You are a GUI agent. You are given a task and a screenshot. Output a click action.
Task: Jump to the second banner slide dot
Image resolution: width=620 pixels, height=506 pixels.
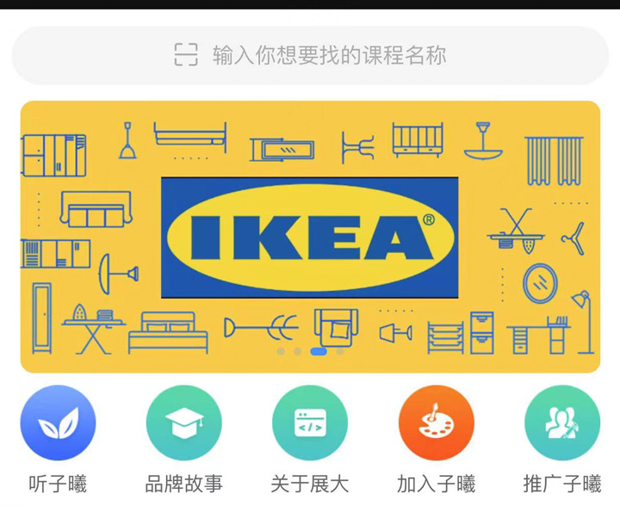[298, 351]
